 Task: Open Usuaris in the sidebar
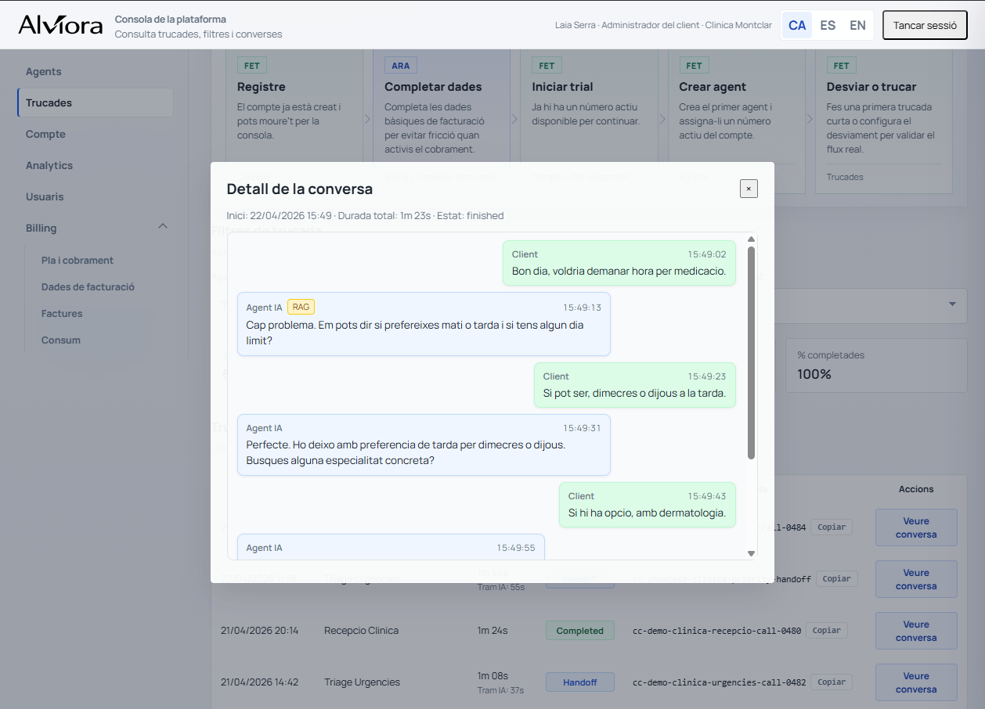96,196
